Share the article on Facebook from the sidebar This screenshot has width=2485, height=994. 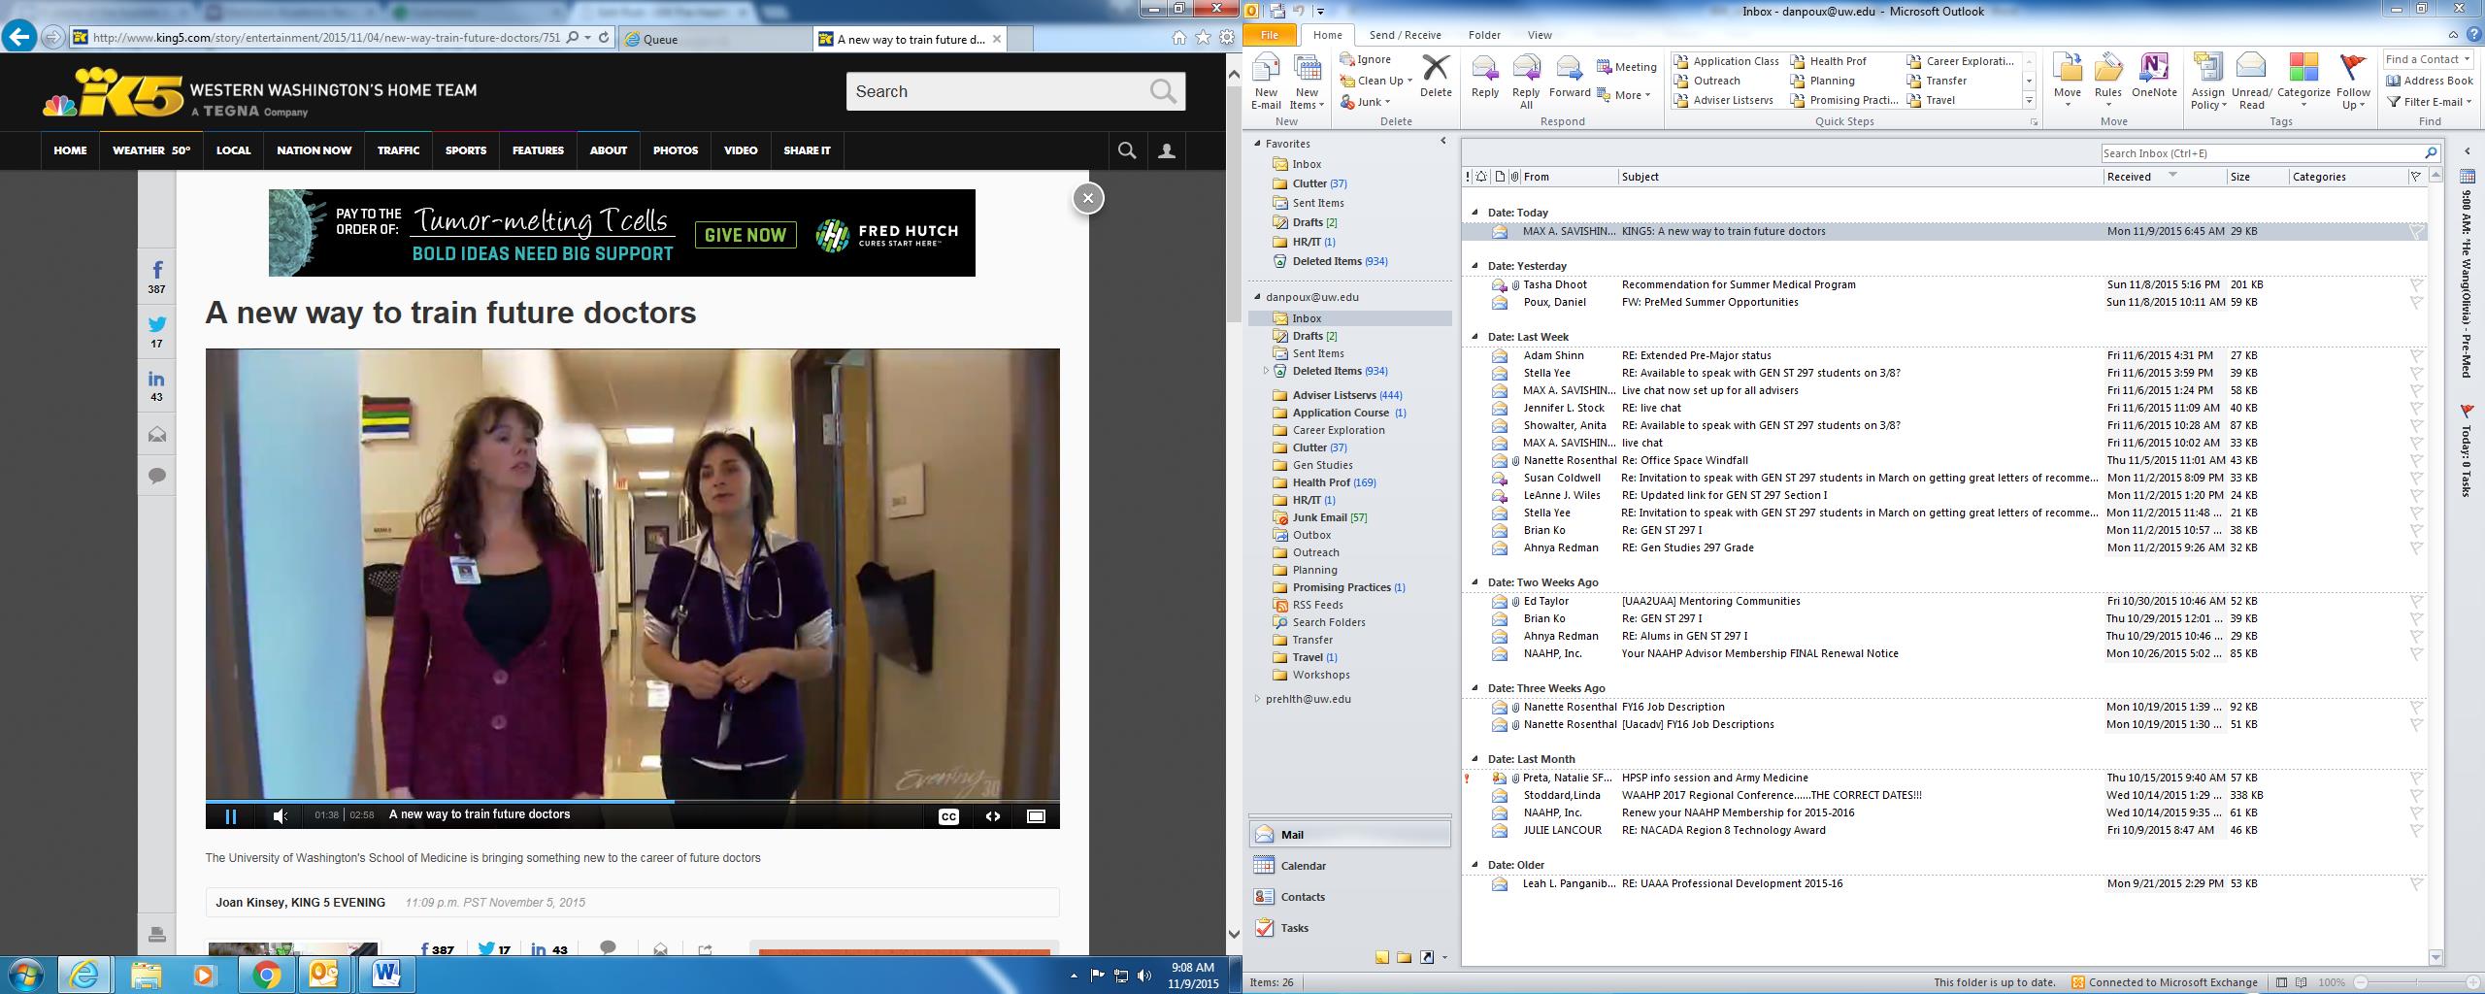coord(156,271)
